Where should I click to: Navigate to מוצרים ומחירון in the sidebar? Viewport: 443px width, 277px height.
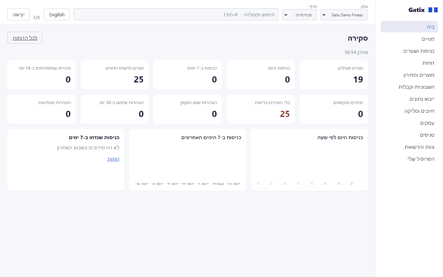click(x=409, y=75)
